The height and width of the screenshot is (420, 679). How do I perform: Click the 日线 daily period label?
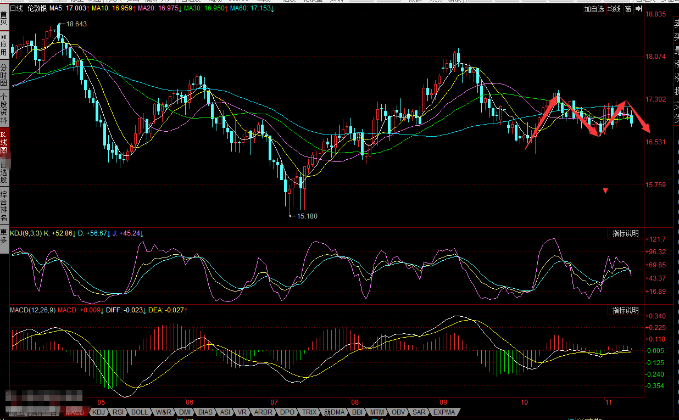pos(18,9)
